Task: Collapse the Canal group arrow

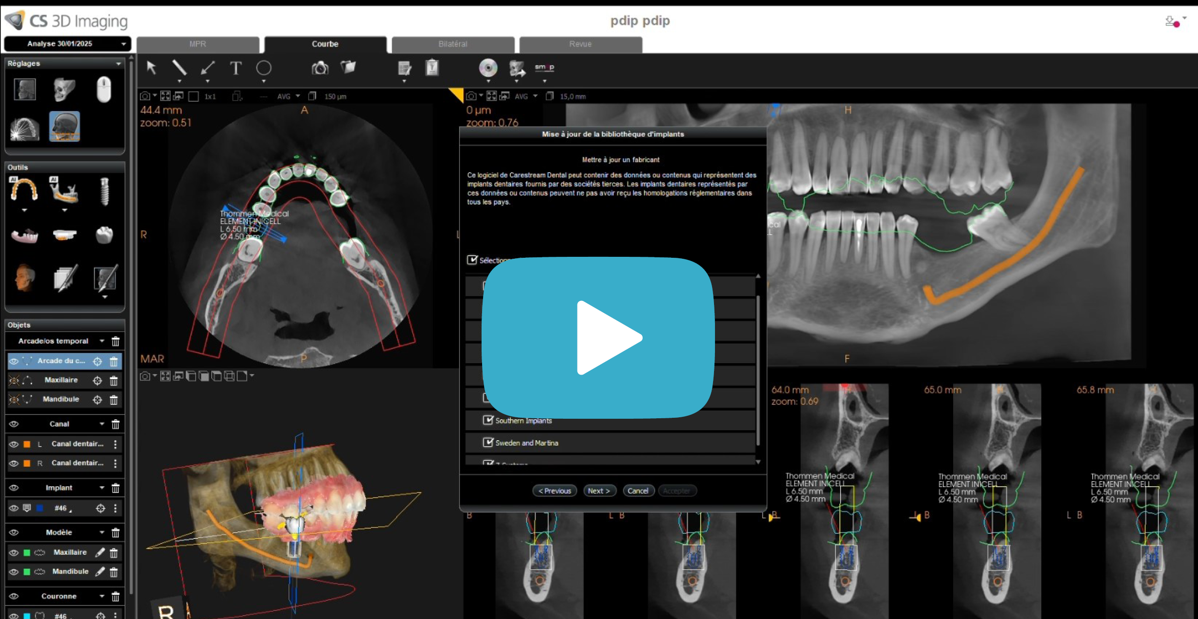Action: pyautogui.click(x=102, y=424)
